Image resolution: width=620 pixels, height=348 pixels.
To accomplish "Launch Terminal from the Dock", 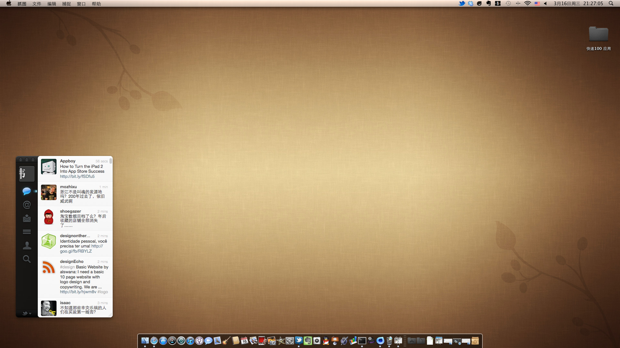I will tap(362, 341).
